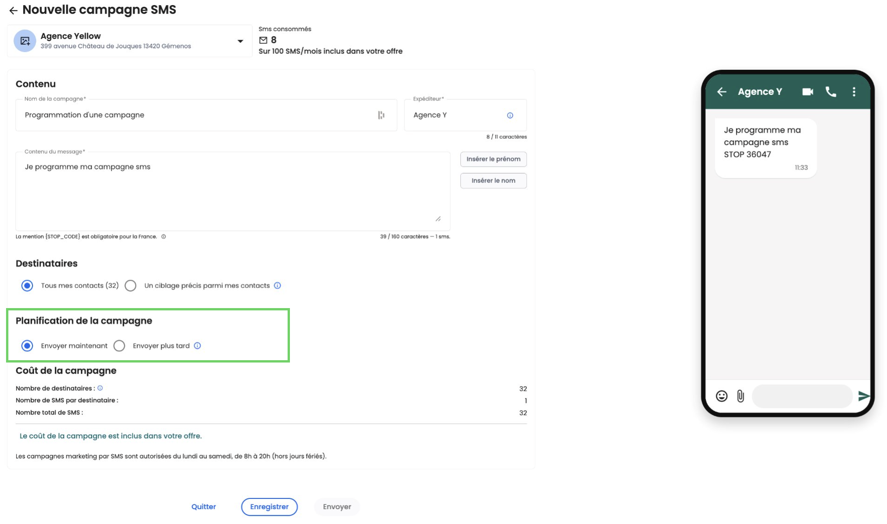The height and width of the screenshot is (524, 887).
Task: Choose Envoyer plus tard radio option
Action: (x=119, y=346)
